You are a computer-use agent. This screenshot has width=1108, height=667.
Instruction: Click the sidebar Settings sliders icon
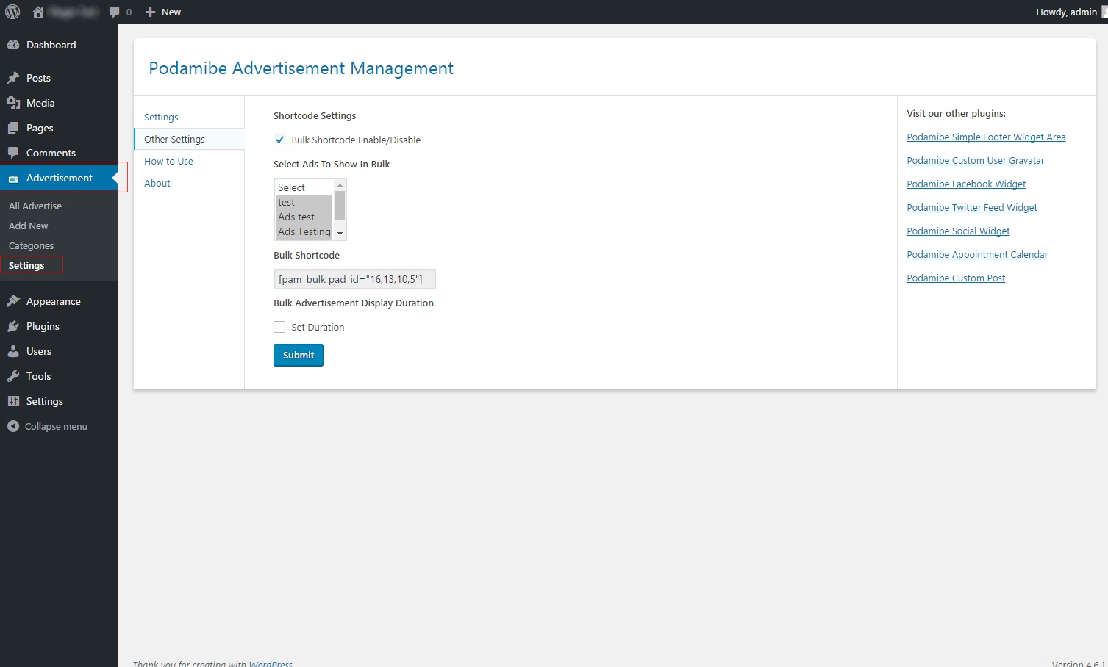coord(13,401)
